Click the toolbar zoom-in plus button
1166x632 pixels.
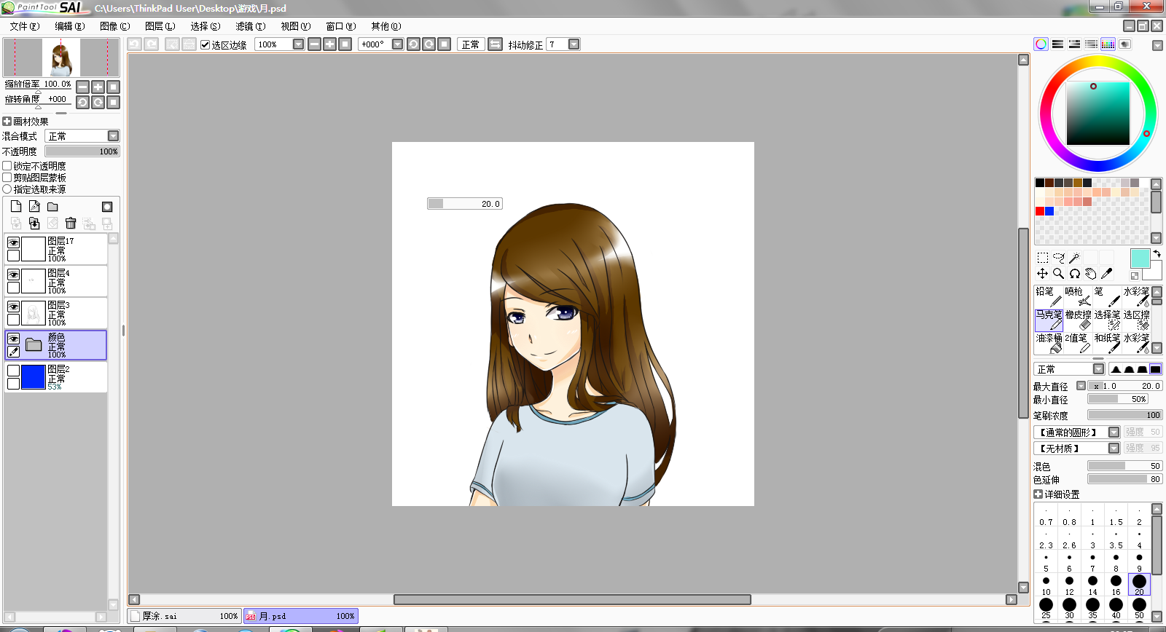click(x=330, y=44)
